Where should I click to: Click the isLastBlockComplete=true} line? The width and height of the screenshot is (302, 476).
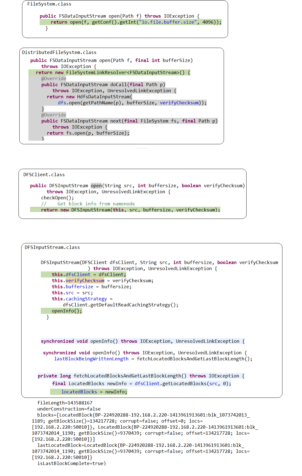coord(72,464)
